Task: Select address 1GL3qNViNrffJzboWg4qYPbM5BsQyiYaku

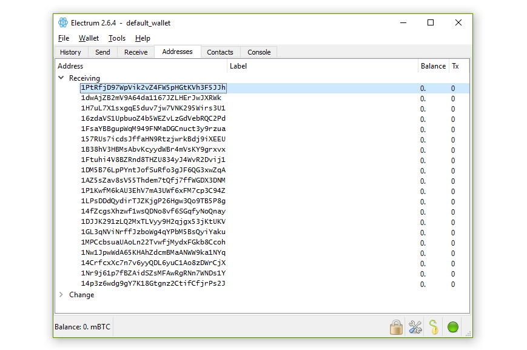Action: (153, 232)
